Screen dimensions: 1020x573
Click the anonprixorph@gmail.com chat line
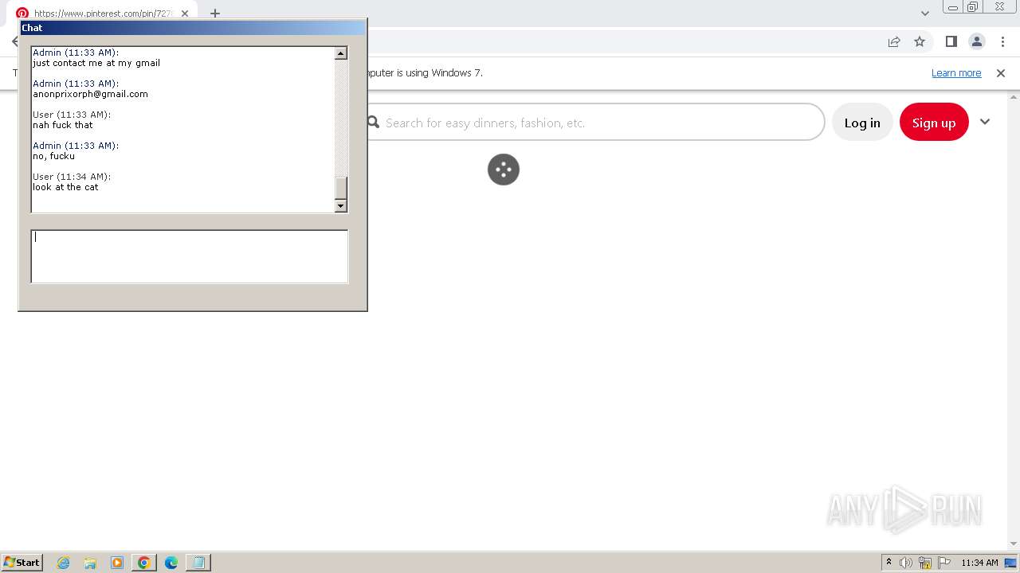pos(90,94)
